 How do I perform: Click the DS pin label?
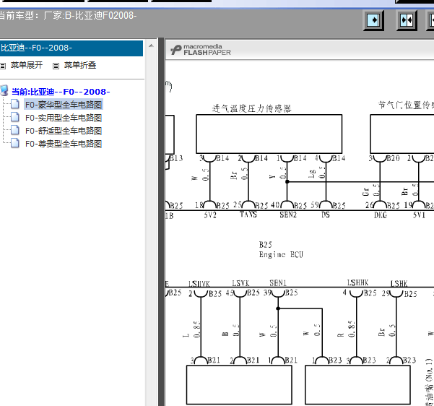coord(326,215)
